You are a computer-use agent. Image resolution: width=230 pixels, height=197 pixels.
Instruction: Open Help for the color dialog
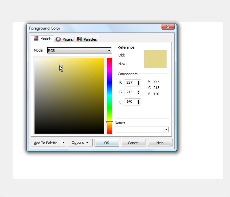coord(160,143)
